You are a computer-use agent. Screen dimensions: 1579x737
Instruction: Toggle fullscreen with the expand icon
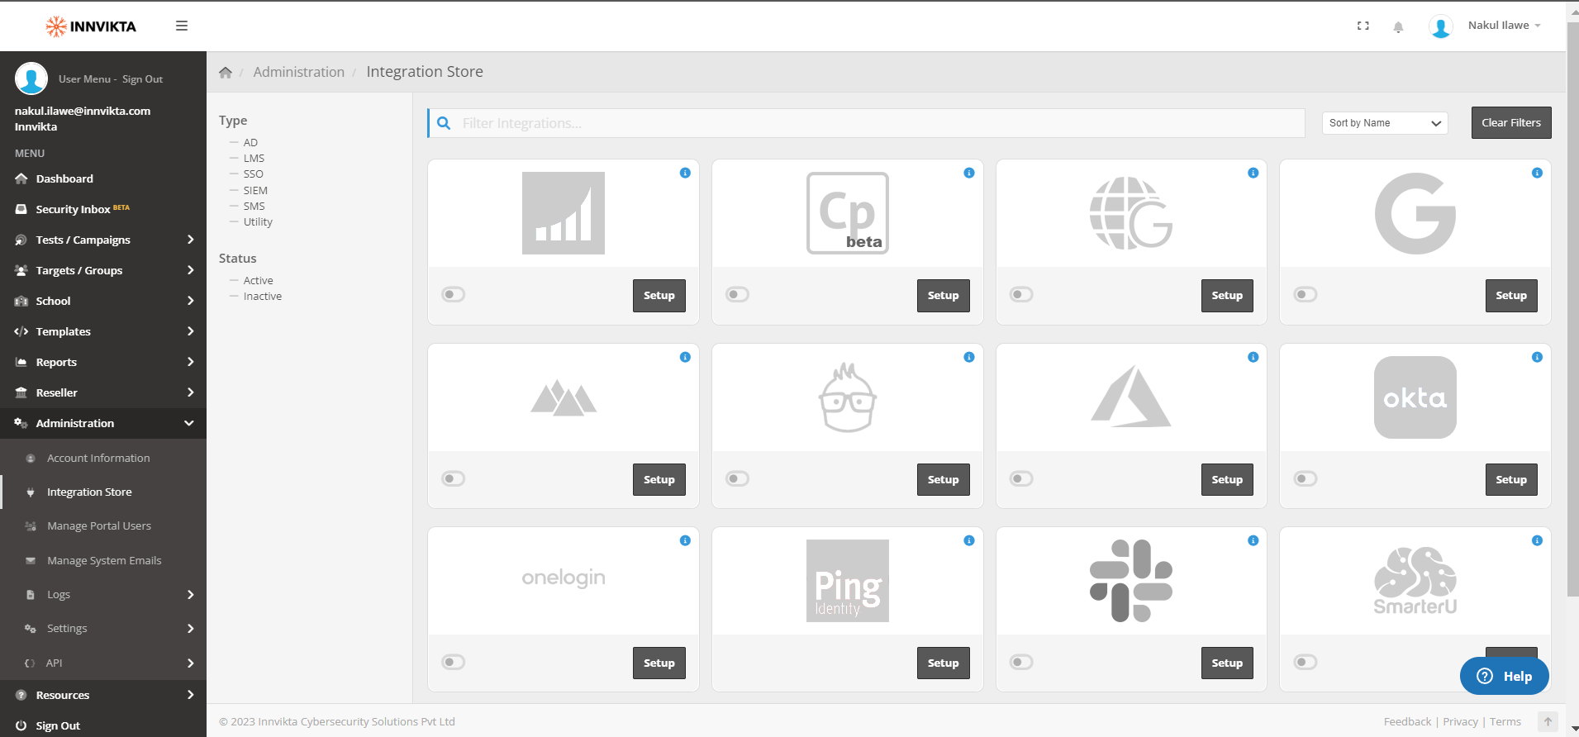tap(1363, 26)
